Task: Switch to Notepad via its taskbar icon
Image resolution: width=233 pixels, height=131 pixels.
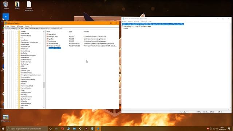Action: point(92,128)
